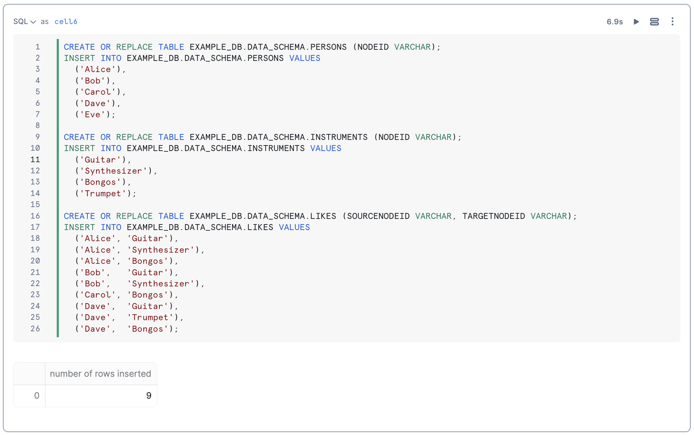Screen dimensions: 694x435
Task: Rename the cell6 cell name
Action: click(66, 22)
